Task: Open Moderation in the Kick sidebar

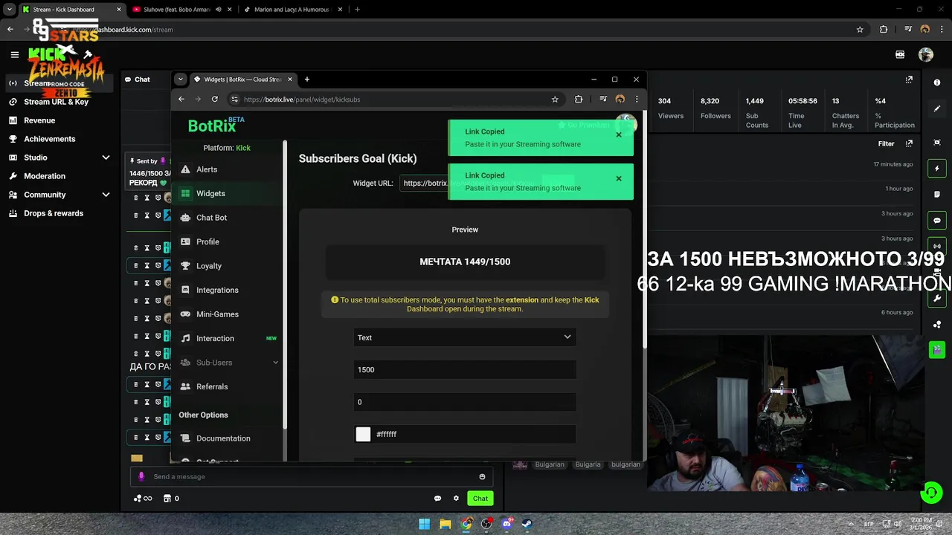Action: (45, 176)
